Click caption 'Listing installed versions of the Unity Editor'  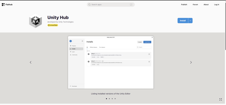tap(111, 94)
